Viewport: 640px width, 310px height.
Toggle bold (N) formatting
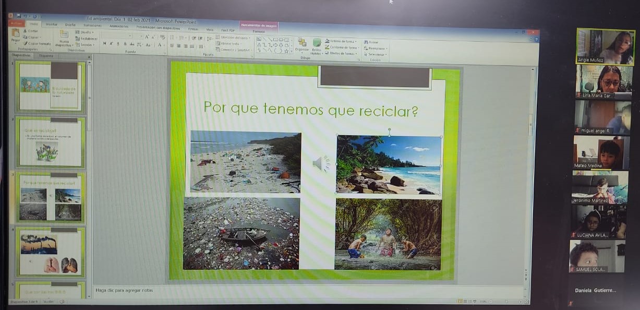(x=104, y=44)
